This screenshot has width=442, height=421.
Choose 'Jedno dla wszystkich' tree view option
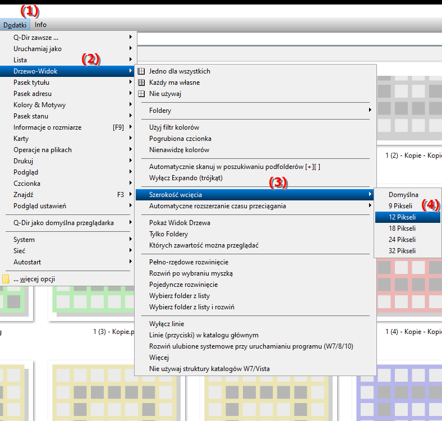coord(255,71)
